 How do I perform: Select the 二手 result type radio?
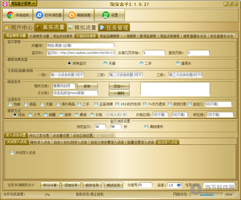pos(141,63)
